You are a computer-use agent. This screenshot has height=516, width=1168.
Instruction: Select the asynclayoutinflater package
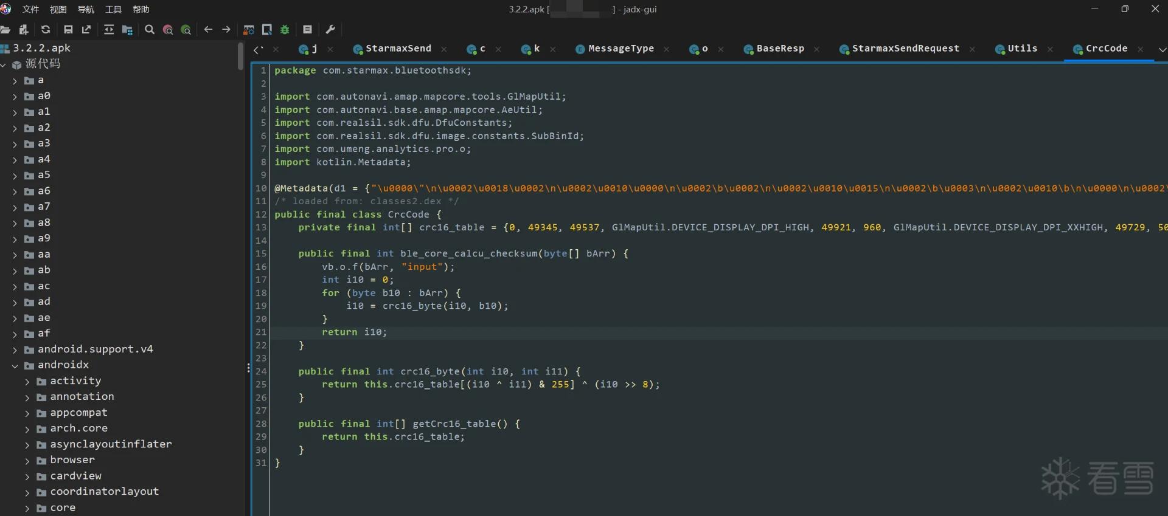point(111,444)
